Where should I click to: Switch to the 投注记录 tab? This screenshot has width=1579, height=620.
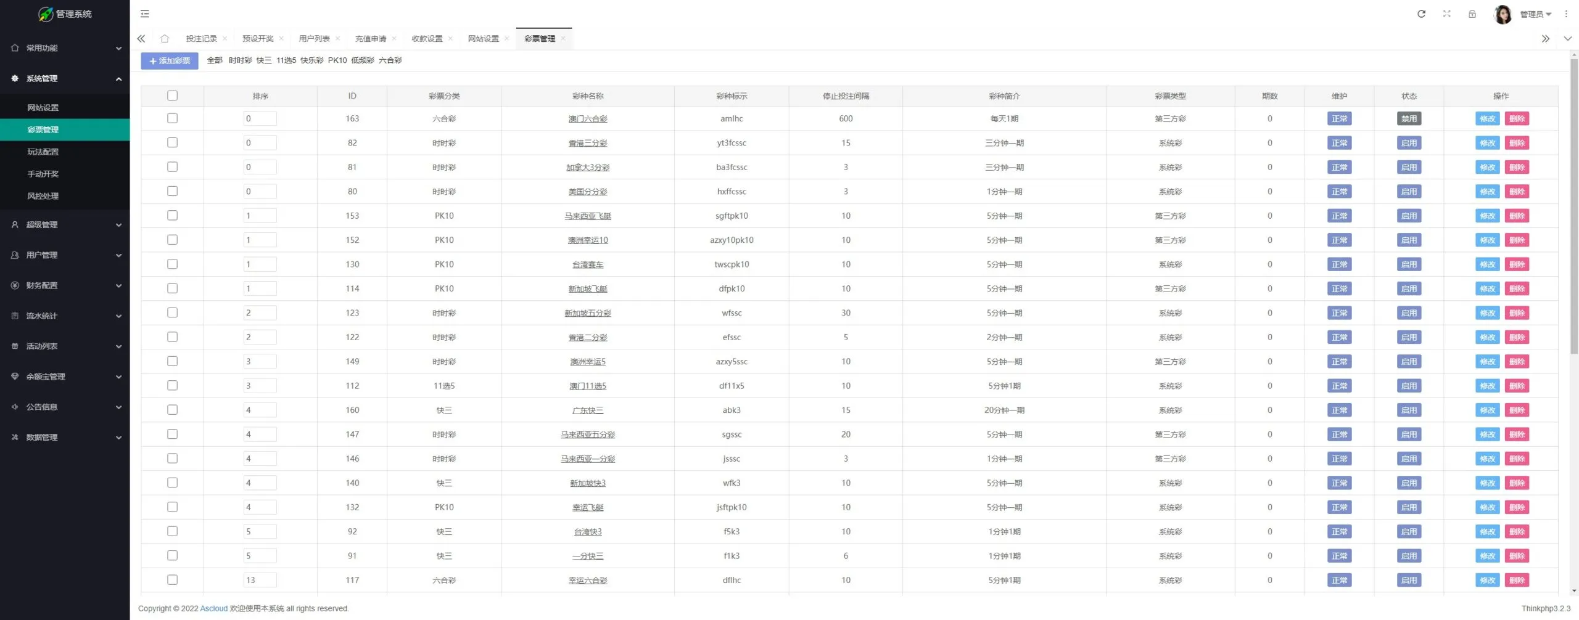point(202,38)
